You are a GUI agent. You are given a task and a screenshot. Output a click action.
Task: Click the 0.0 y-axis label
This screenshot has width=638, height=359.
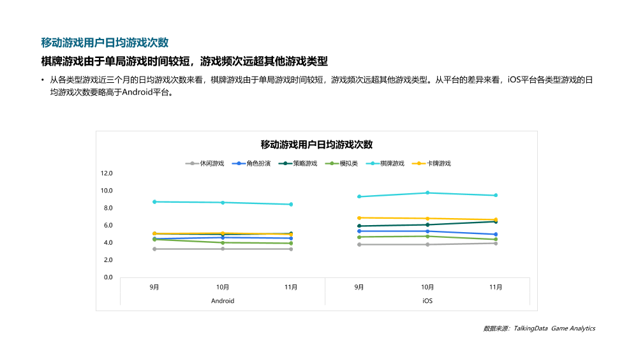coord(108,277)
